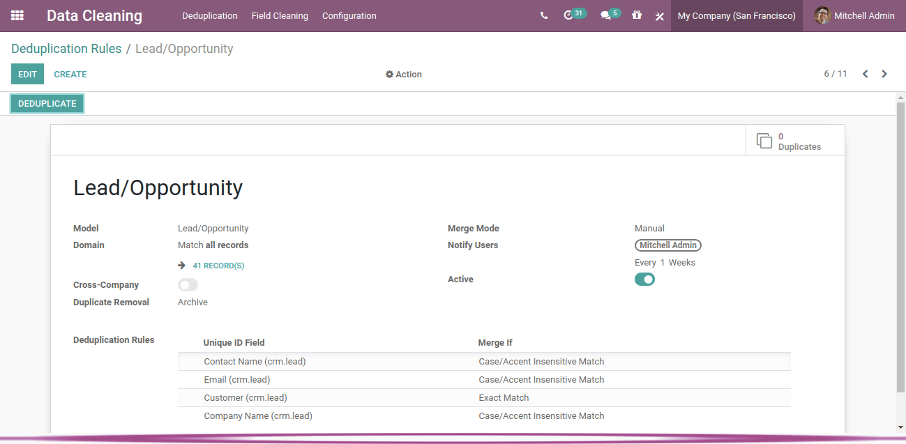This screenshot has width=906, height=444.
Task: Click Every 1 Weeks frequency text
Action: [665, 263]
